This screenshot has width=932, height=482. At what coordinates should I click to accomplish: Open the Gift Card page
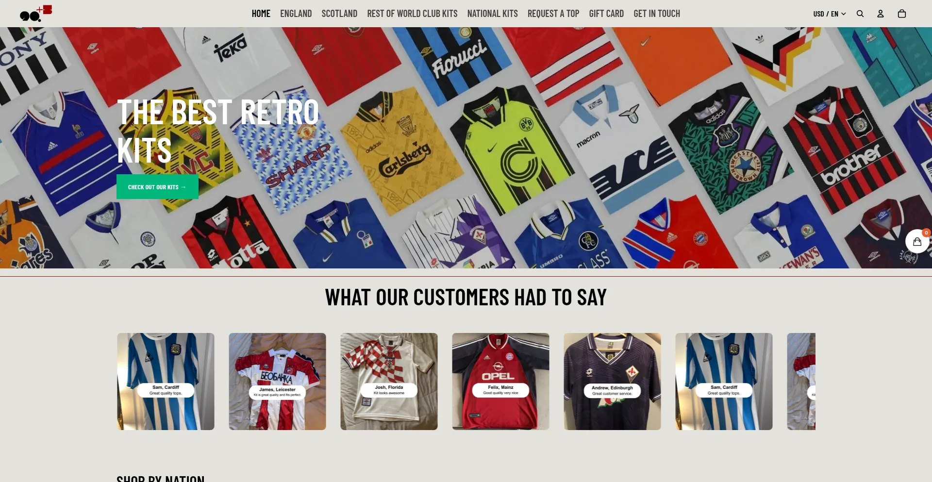tap(606, 14)
